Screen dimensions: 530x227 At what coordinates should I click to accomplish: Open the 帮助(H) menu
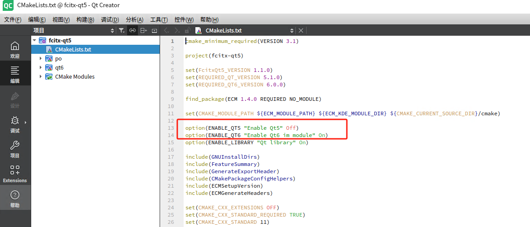click(209, 19)
